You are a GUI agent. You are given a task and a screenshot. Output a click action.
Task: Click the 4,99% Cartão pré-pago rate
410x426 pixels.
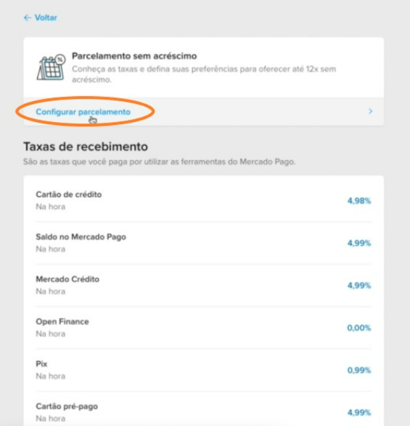point(359,413)
